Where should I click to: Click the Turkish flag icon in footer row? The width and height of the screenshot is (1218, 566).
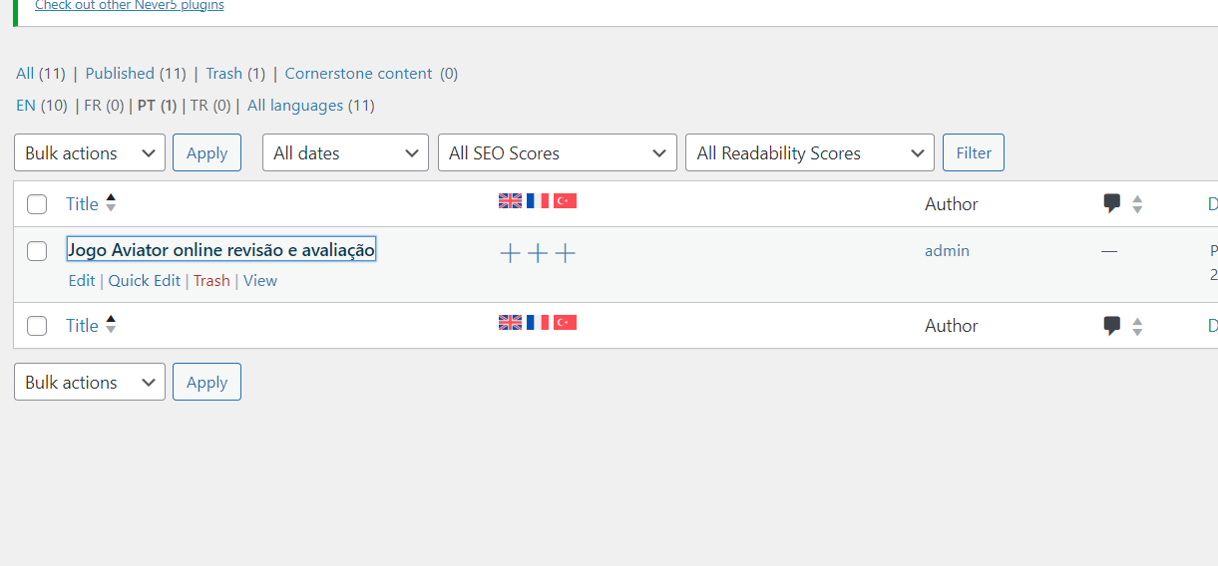(x=565, y=323)
